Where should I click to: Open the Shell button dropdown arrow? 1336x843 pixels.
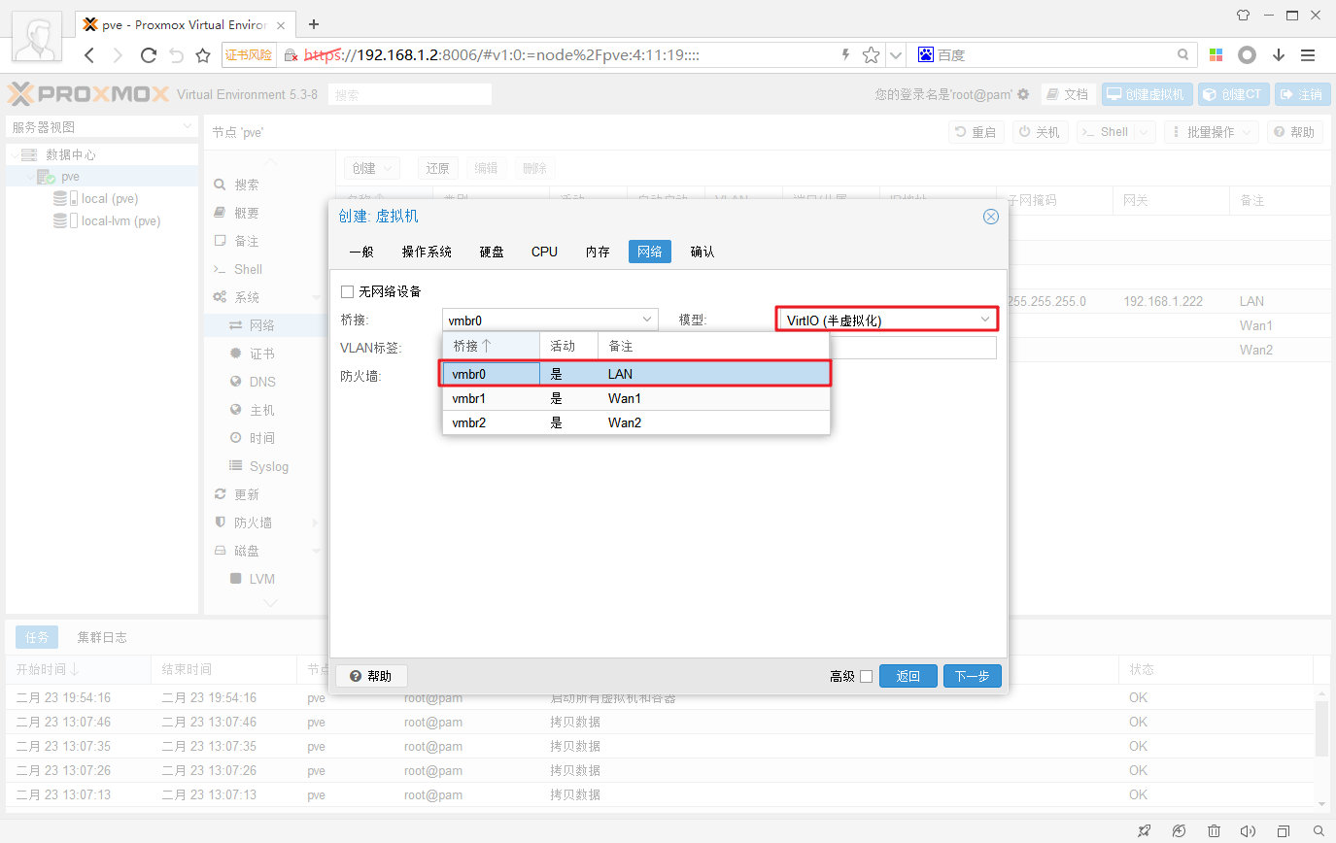pyautogui.click(x=1144, y=132)
